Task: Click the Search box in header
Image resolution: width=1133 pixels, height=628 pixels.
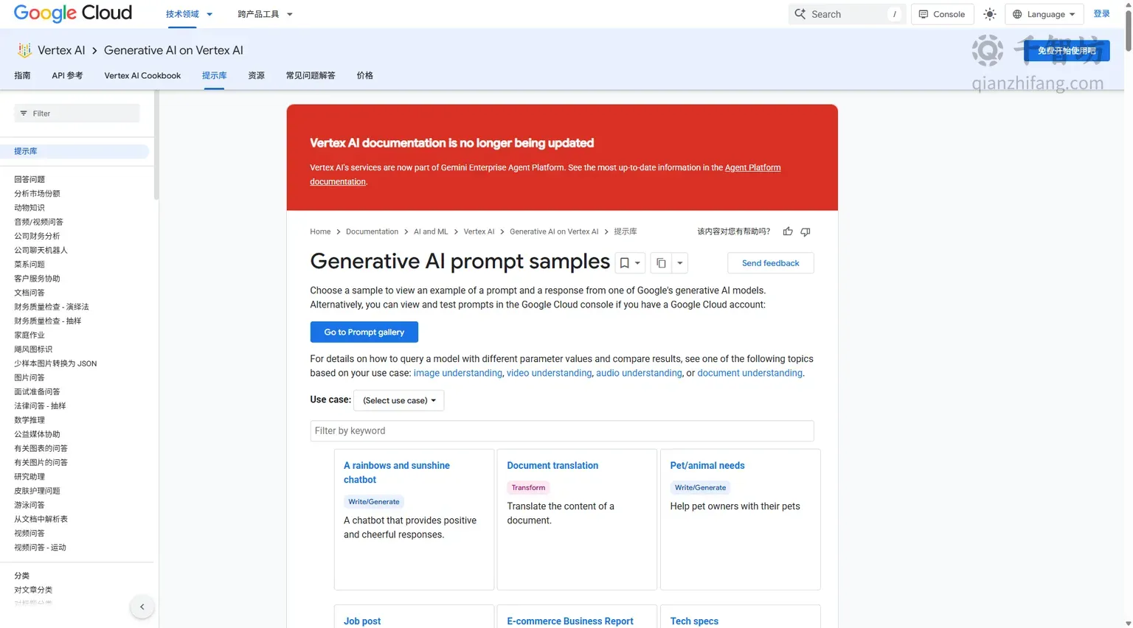Action: click(x=847, y=14)
